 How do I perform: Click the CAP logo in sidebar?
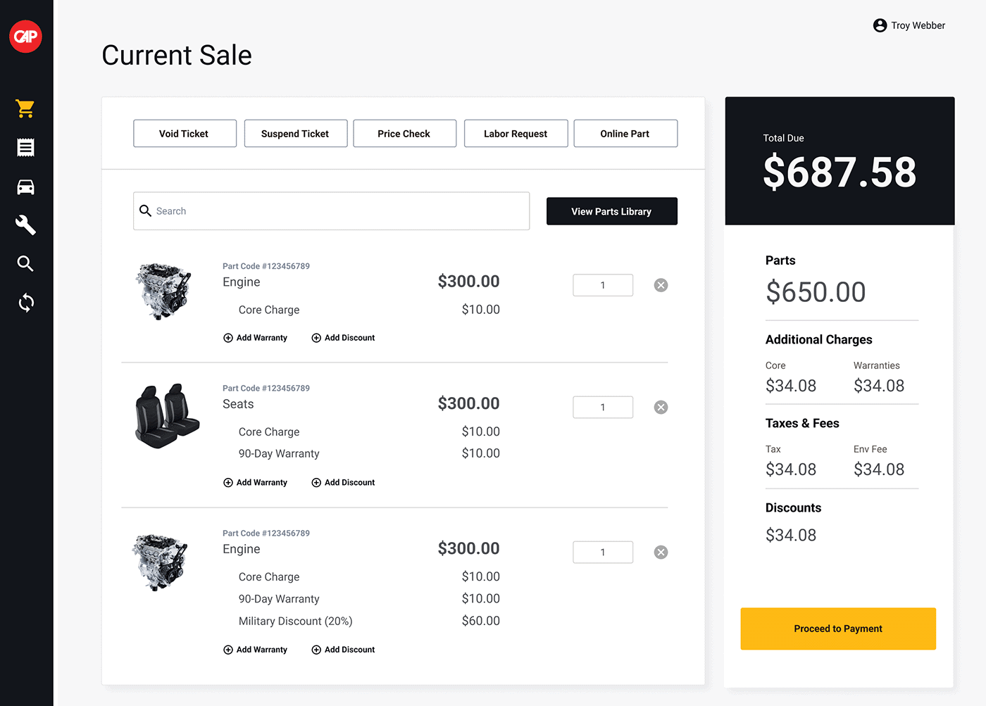pos(26,37)
